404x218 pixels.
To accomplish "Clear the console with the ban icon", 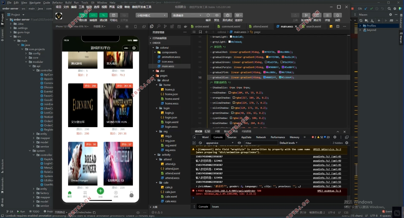I will coord(200,143).
